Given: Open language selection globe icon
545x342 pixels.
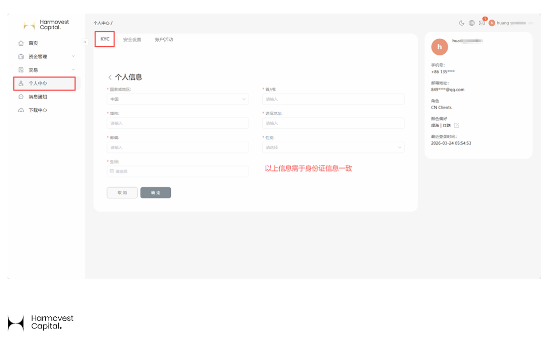Looking at the screenshot, I should click(x=472, y=23).
